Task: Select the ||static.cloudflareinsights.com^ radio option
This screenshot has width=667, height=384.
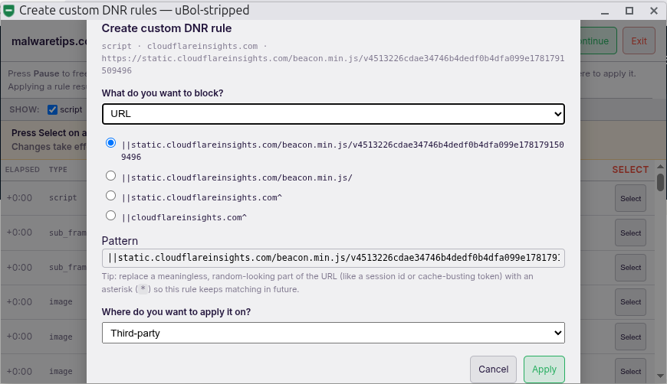Action: (110, 196)
